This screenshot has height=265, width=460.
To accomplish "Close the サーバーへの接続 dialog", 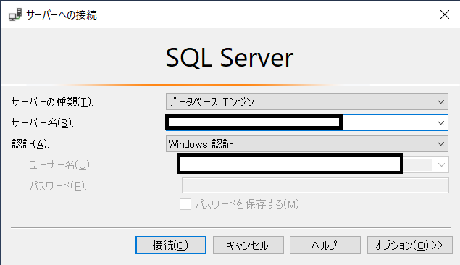I will point(445,14).
